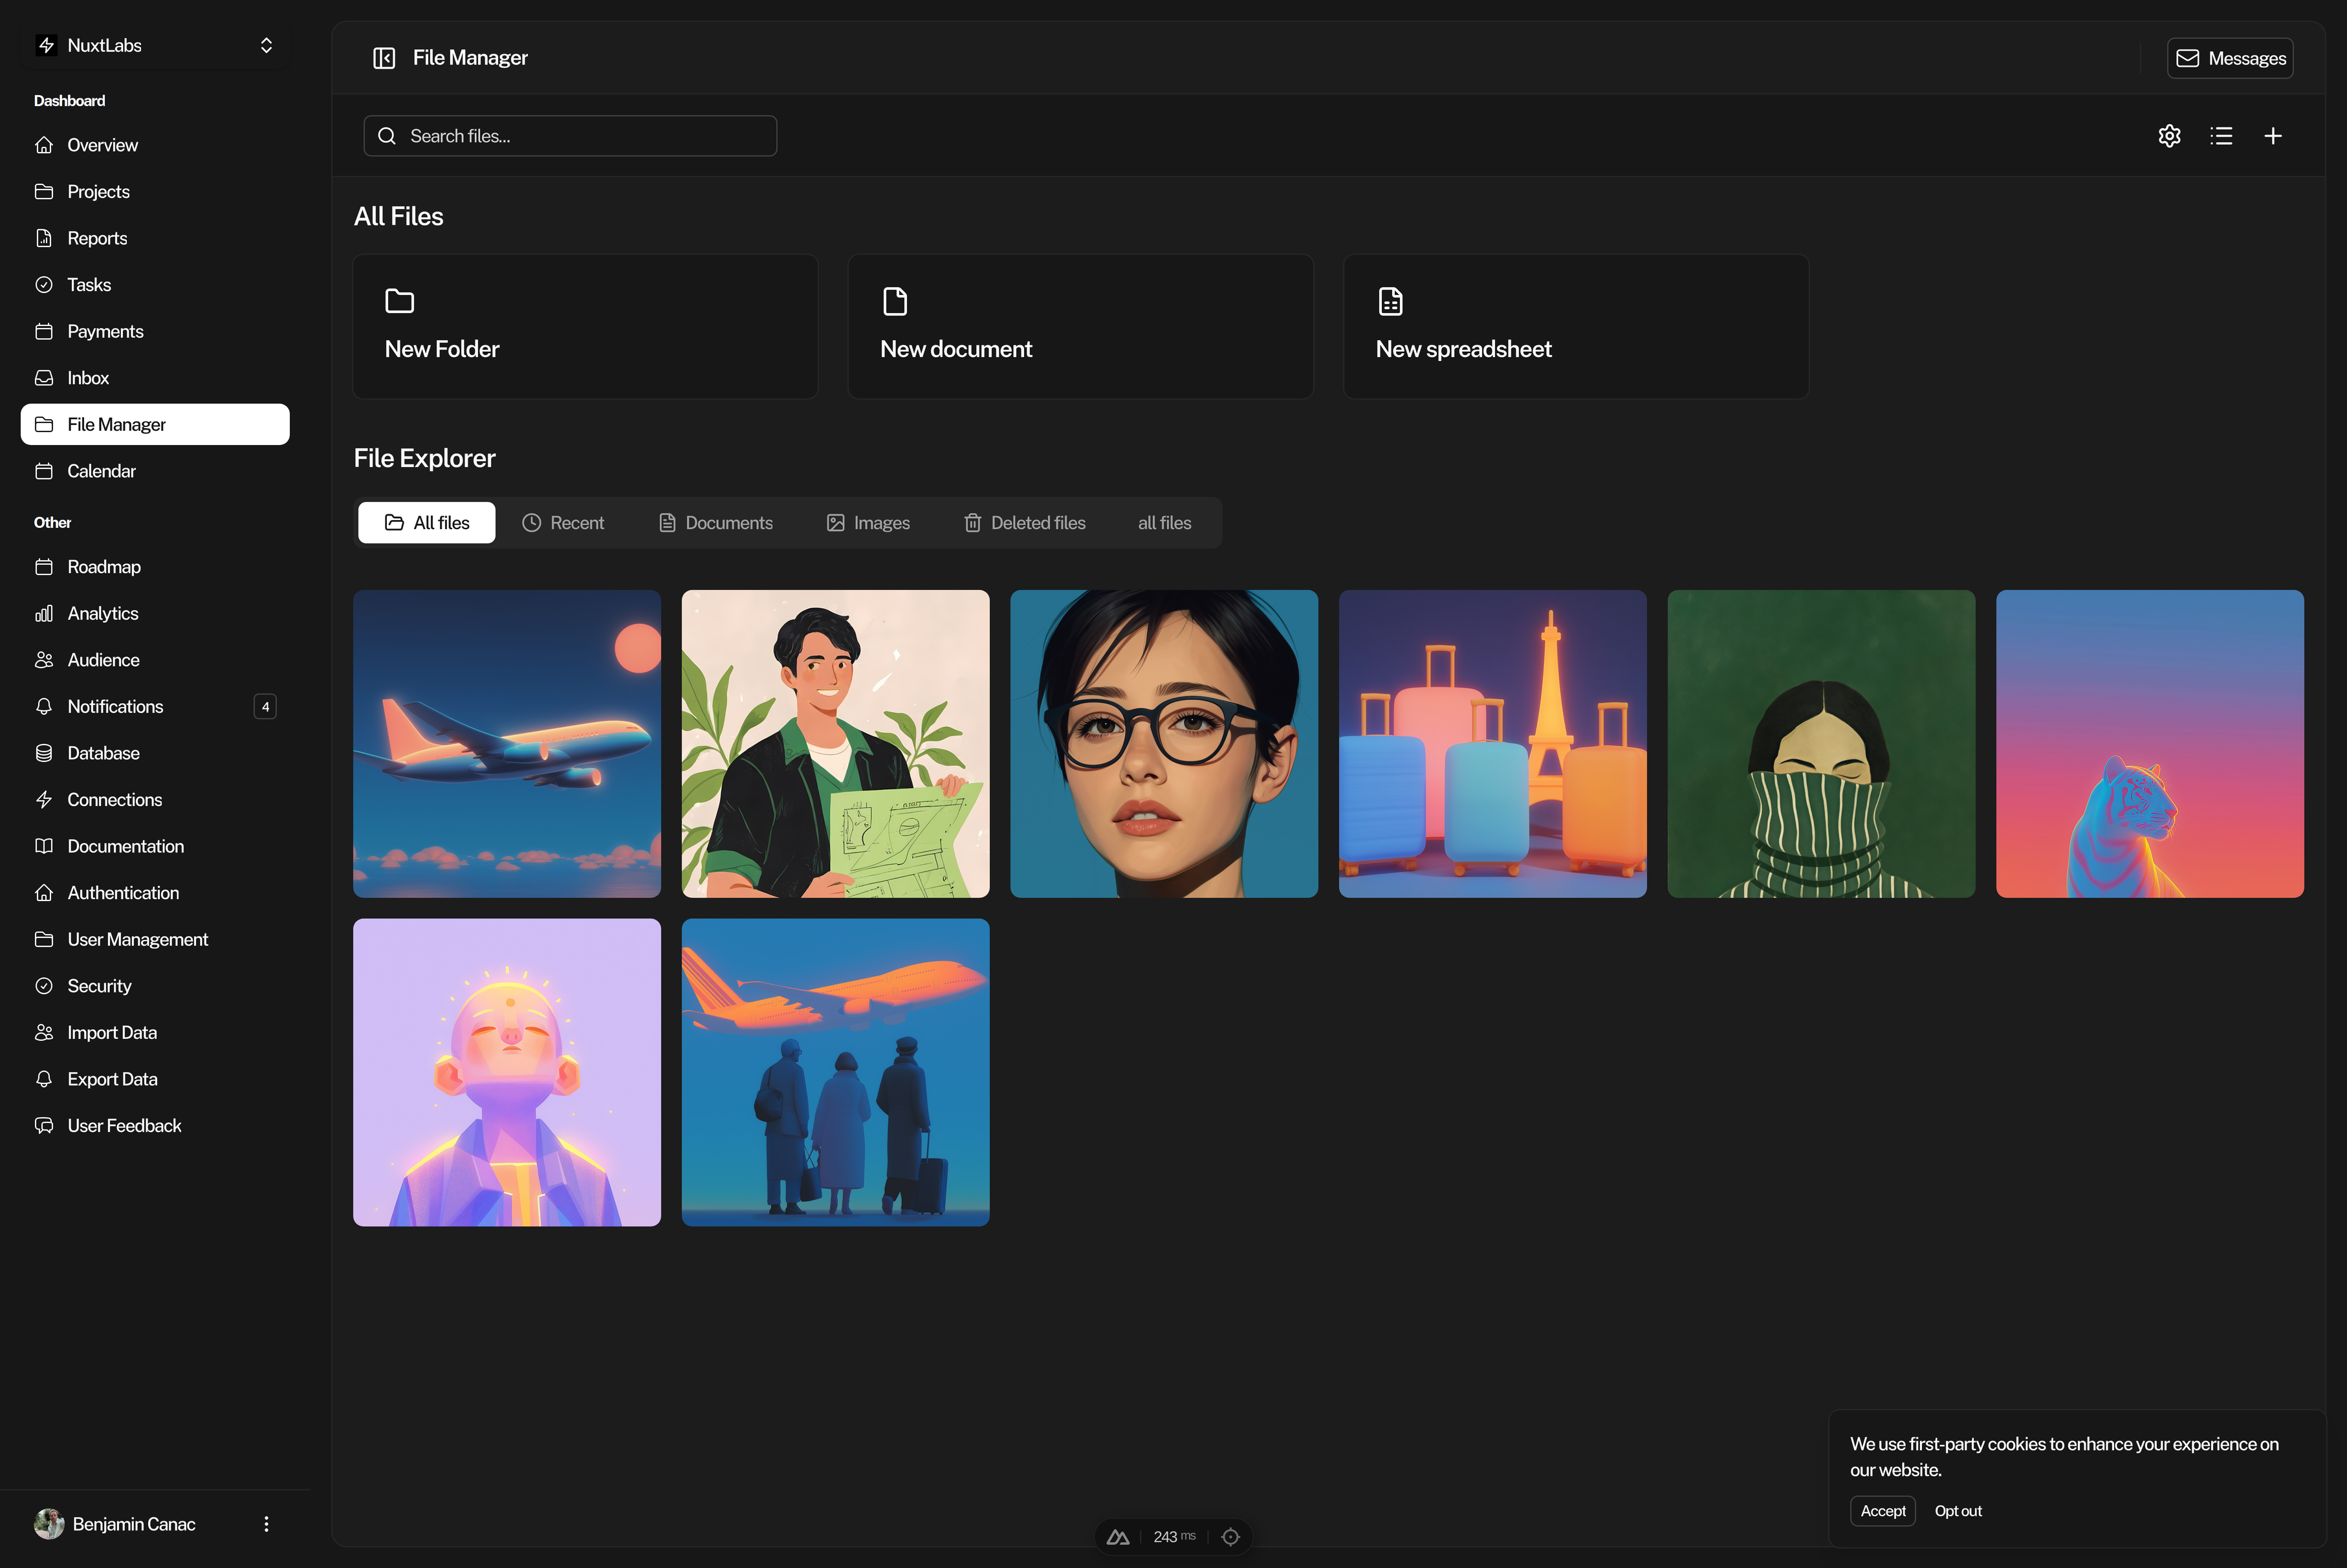The image size is (2347, 1568).
Task: Click the plus icon to add file
Action: pos(2273,136)
